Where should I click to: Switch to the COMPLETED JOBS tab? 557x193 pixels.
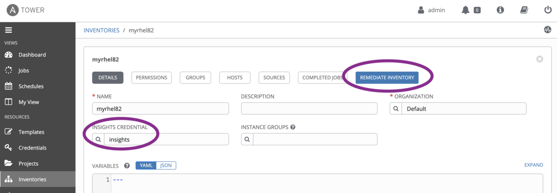[x=323, y=78]
